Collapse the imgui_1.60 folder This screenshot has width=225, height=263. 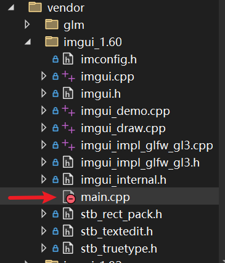click(x=28, y=42)
